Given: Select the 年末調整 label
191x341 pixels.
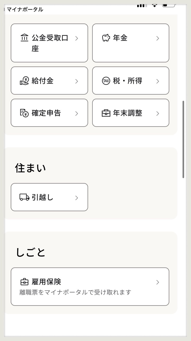Looking at the screenshot, I should coord(128,113).
